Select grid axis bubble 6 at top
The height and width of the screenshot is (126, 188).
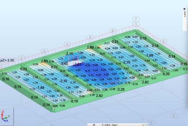coord(113,31)
